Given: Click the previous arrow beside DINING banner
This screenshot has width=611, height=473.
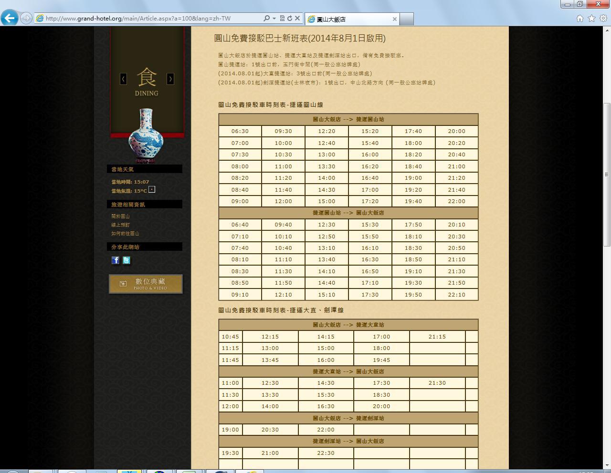Looking at the screenshot, I should (x=123, y=79).
